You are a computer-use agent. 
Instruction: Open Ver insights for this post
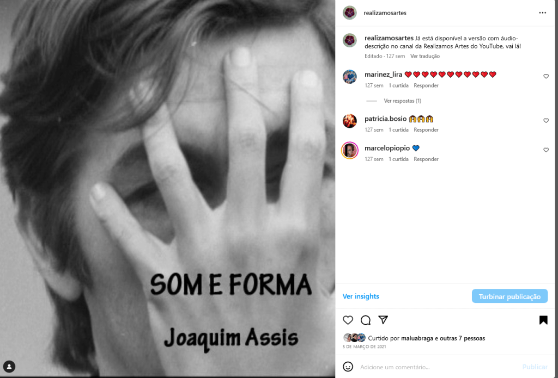(361, 296)
